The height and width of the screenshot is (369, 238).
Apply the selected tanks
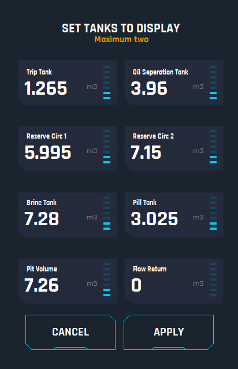169,332
